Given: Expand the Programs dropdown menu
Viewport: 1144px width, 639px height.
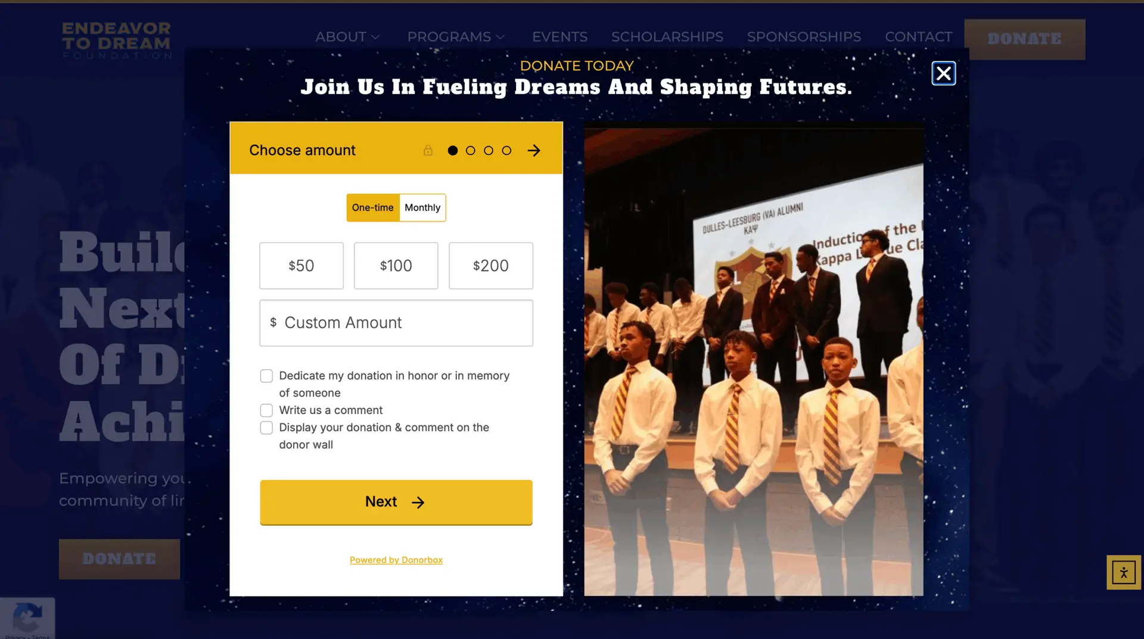Looking at the screenshot, I should click(x=456, y=37).
